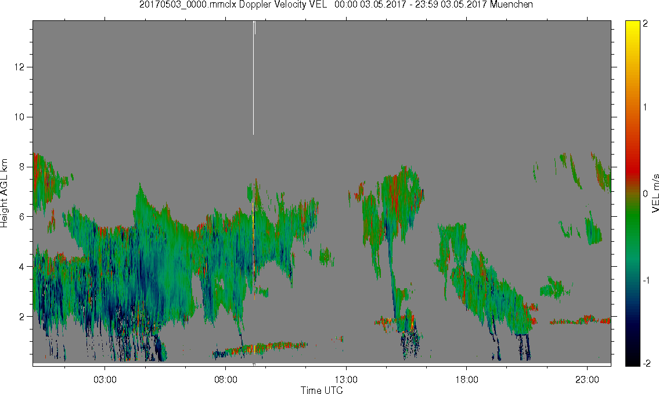Click the 23:00 time tick label
The height and width of the screenshot is (394, 659).
click(x=588, y=379)
